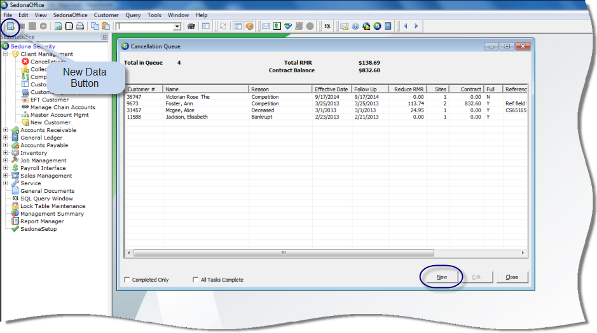This screenshot has width=597, height=333.
Task: Open New Customer in the tree
Action: pos(50,122)
